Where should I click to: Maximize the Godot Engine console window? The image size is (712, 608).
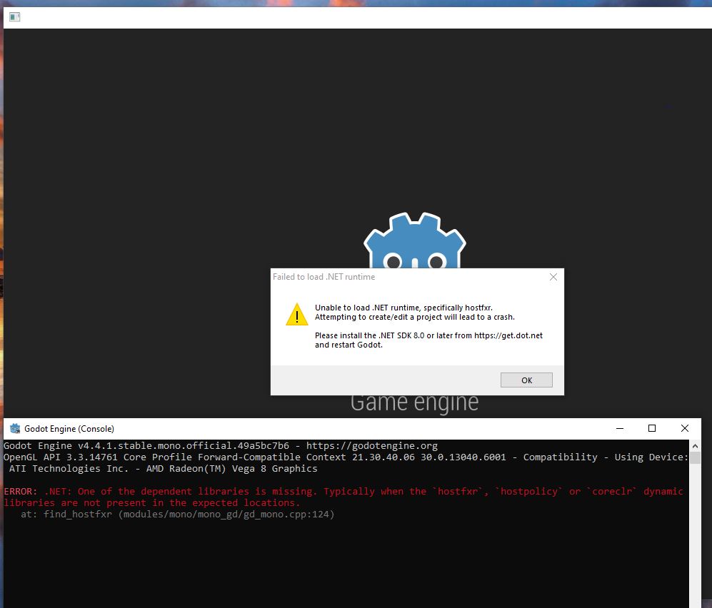pyautogui.click(x=652, y=428)
